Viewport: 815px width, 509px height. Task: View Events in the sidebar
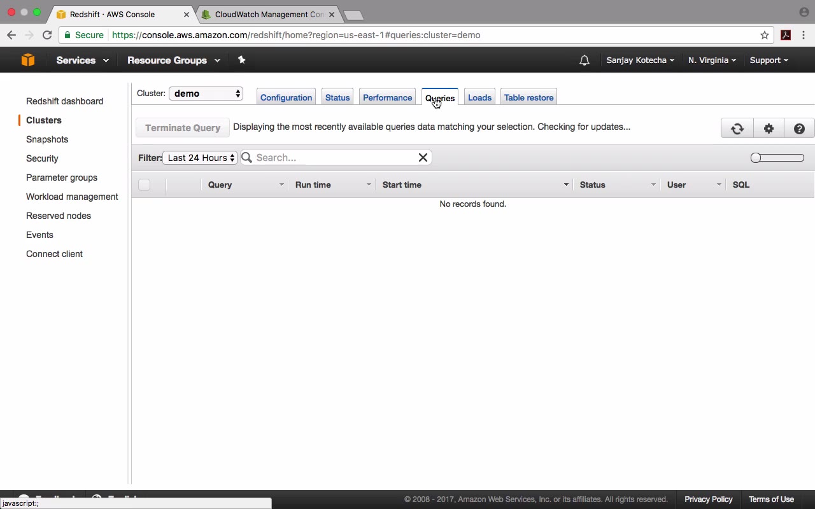coord(39,235)
